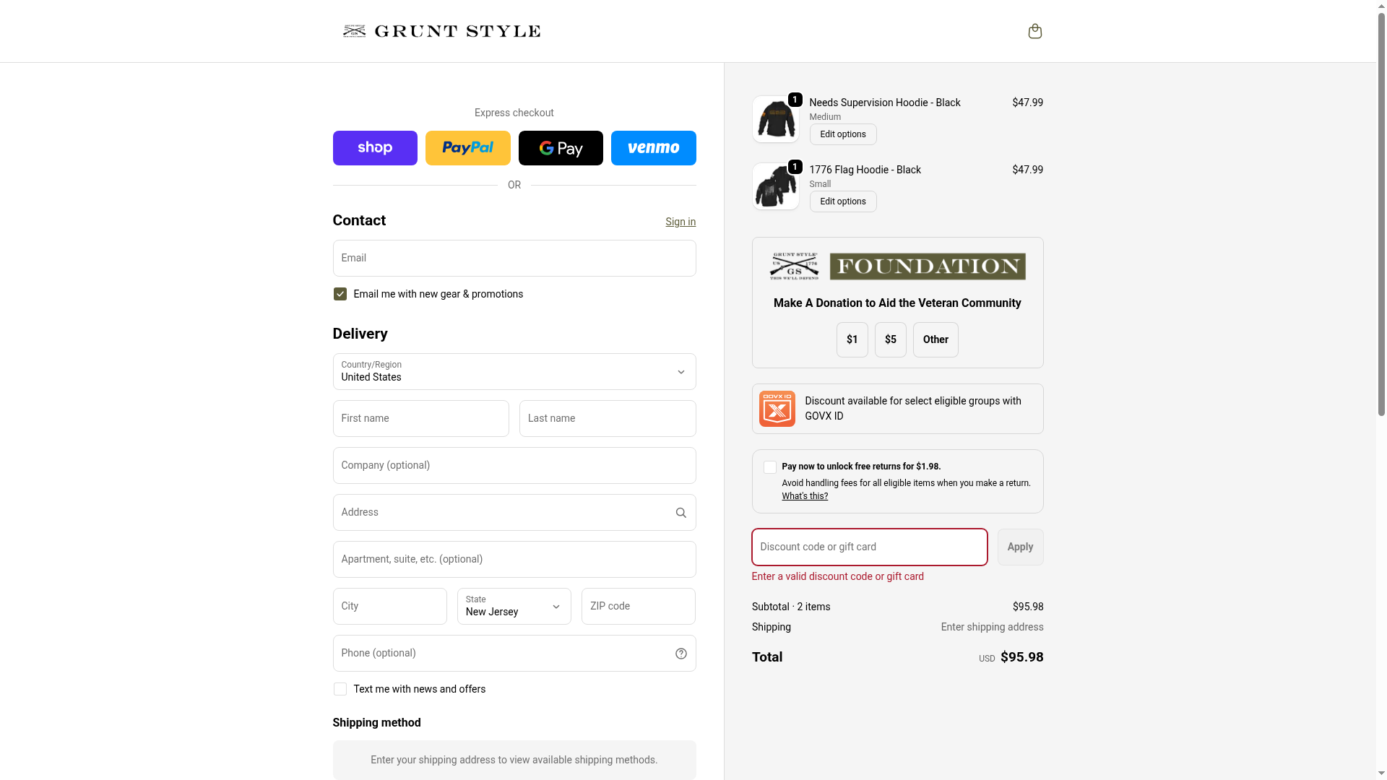Screen dimensions: 1387x780
Task: Select Google Pay express checkout
Action: tap(561, 148)
